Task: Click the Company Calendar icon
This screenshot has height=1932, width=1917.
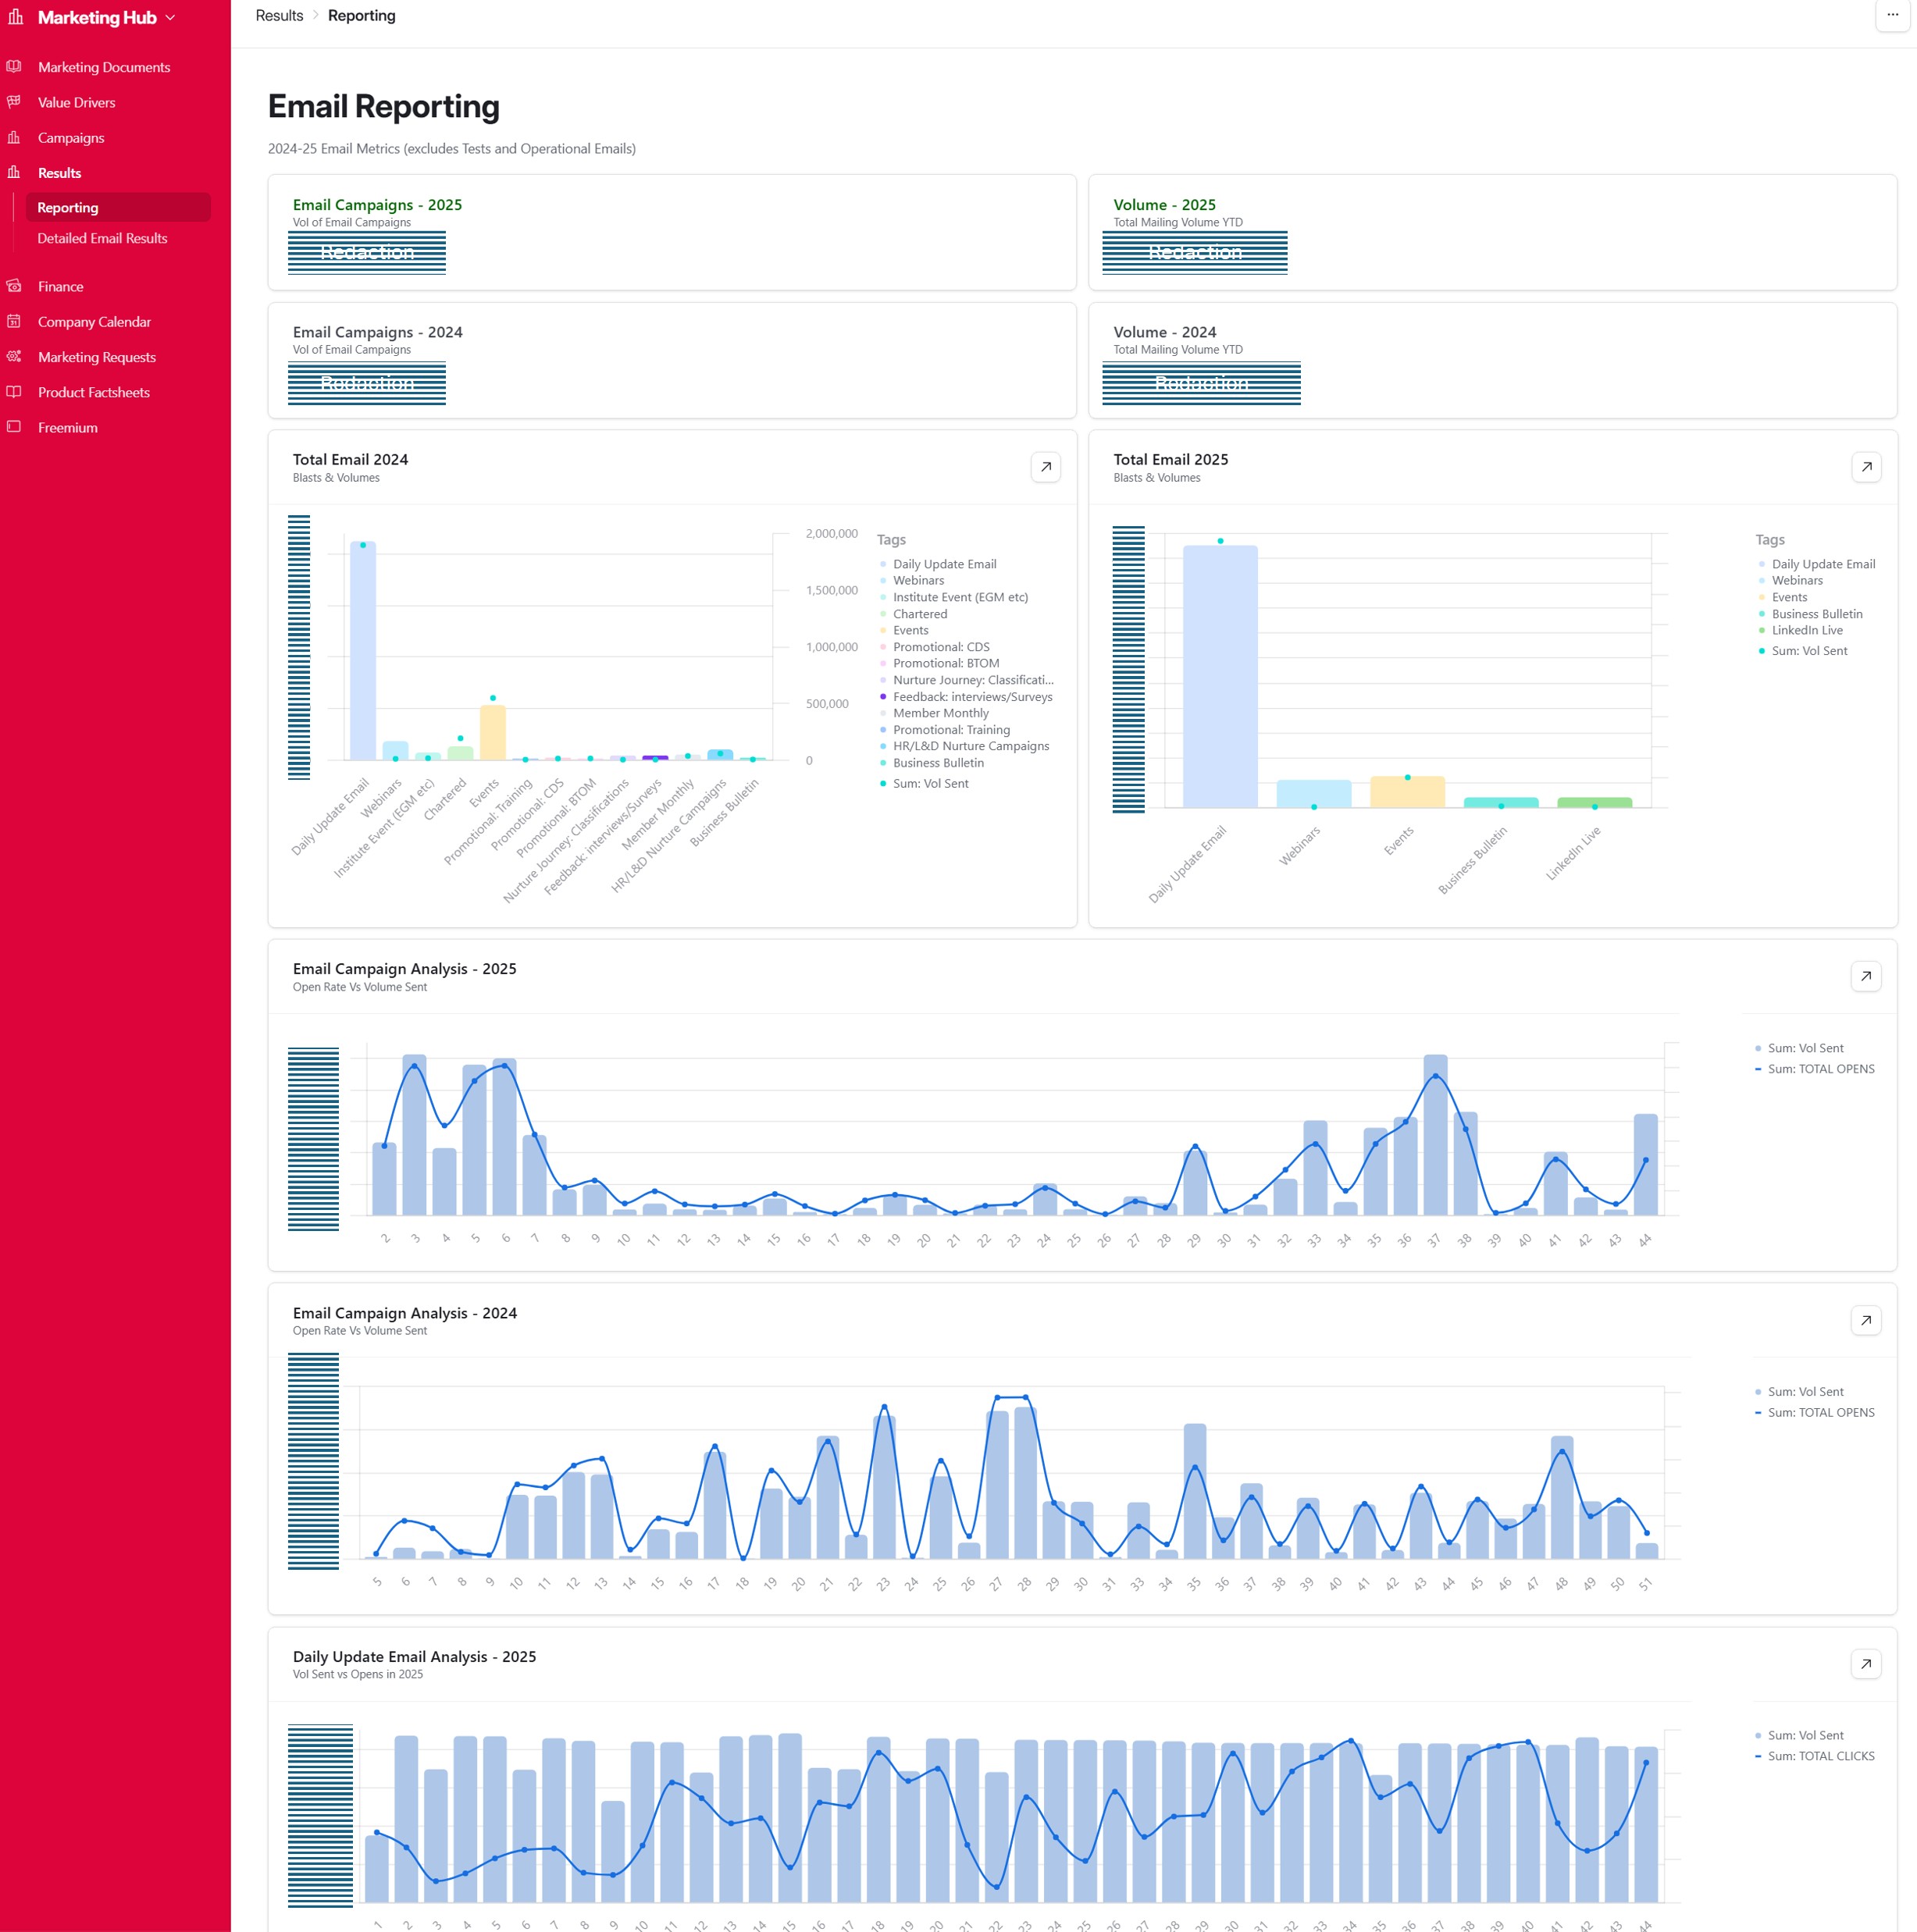Action: [14, 321]
